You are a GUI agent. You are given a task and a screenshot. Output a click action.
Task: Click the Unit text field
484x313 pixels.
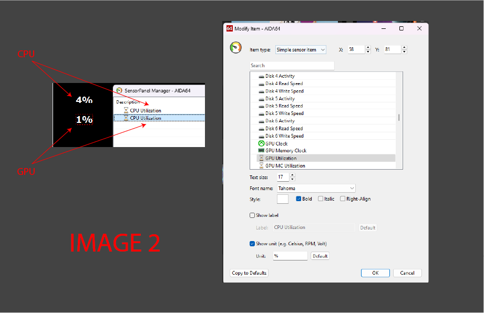[290, 256]
